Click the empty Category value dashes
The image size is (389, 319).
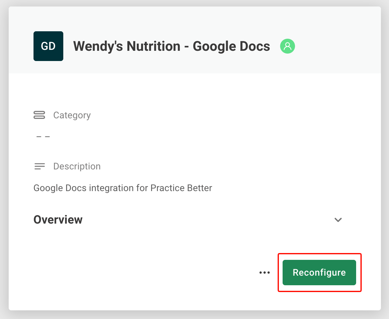coord(43,137)
